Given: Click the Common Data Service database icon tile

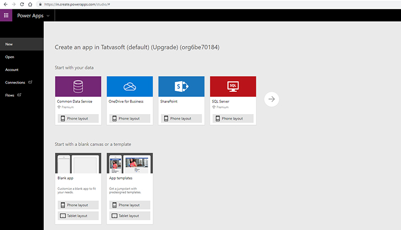Looking at the screenshot, I should coord(78,86).
